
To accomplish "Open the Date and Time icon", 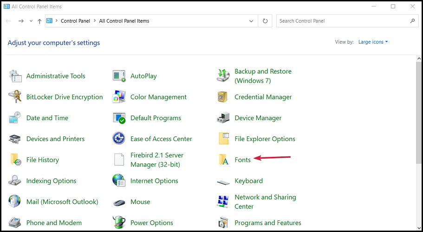I will click(x=15, y=118).
